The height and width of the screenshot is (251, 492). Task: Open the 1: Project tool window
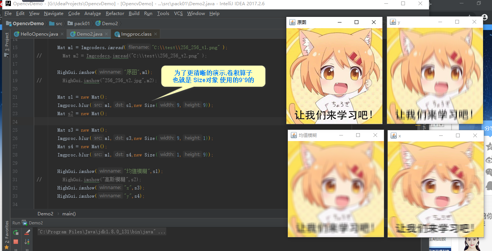(6, 42)
